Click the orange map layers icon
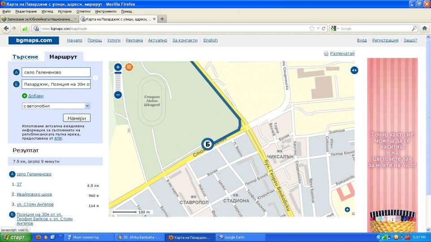 click(x=129, y=67)
